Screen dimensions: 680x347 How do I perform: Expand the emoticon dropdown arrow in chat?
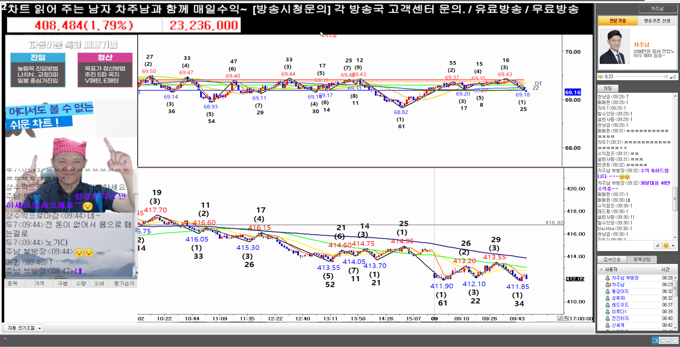673,245
